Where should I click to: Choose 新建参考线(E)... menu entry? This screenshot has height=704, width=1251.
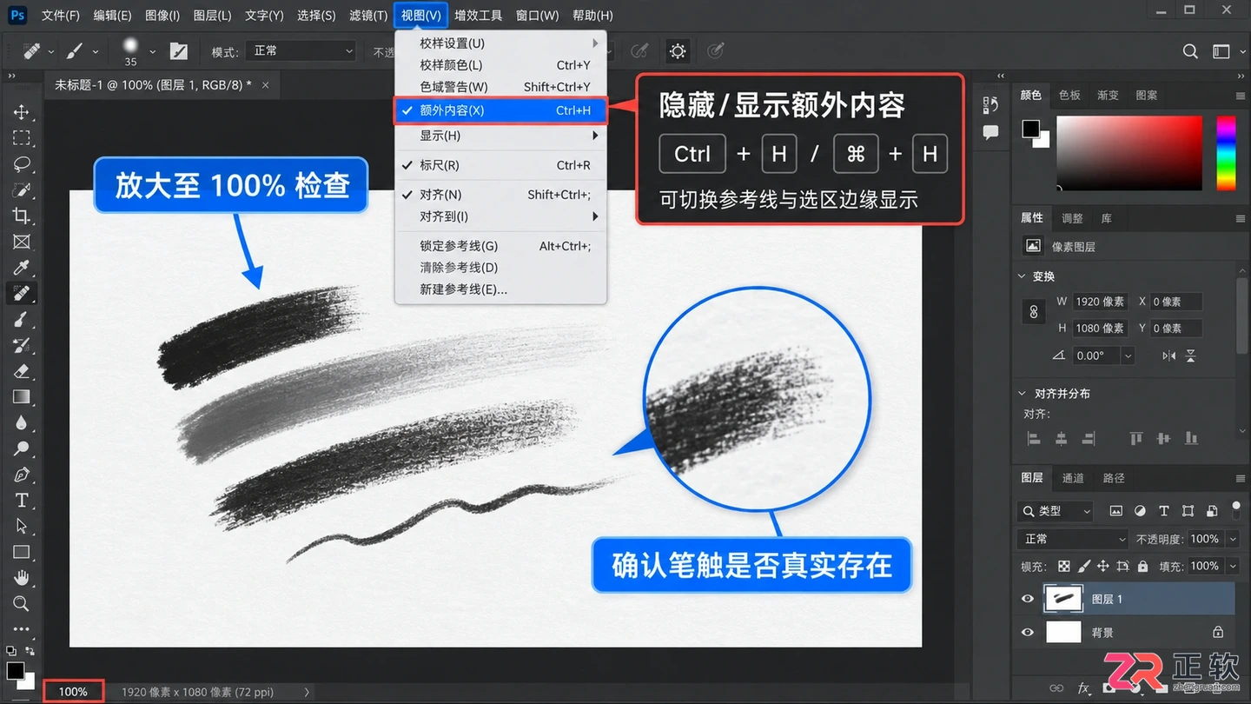tap(500, 289)
